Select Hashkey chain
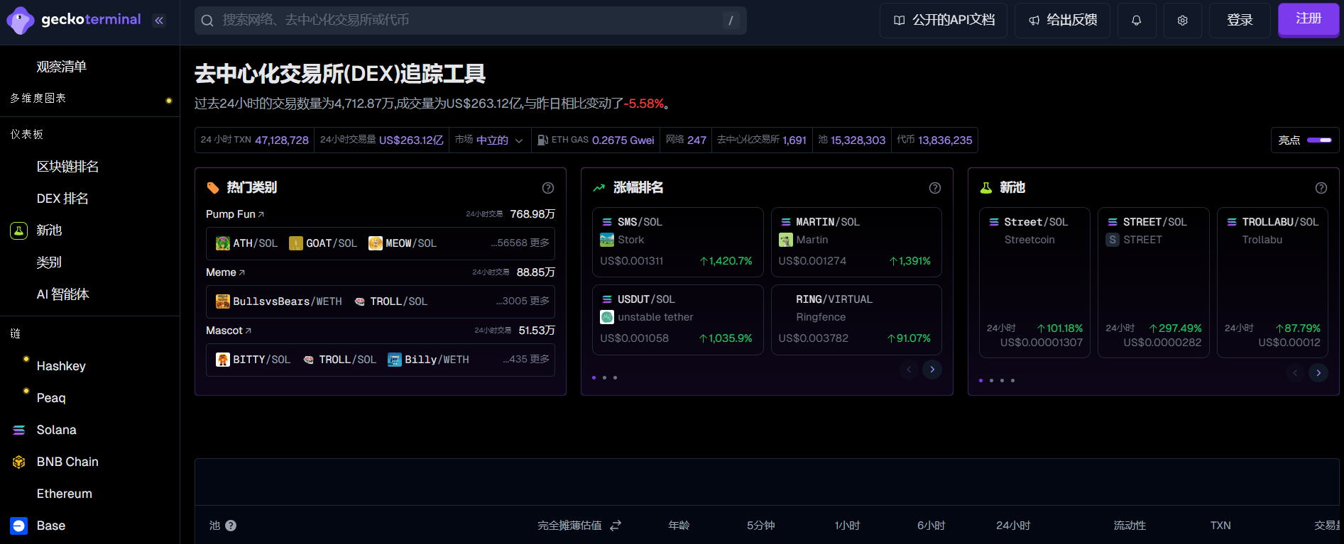Image resolution: width=1344 pixels, height=544 pixels. pos(61,366)
